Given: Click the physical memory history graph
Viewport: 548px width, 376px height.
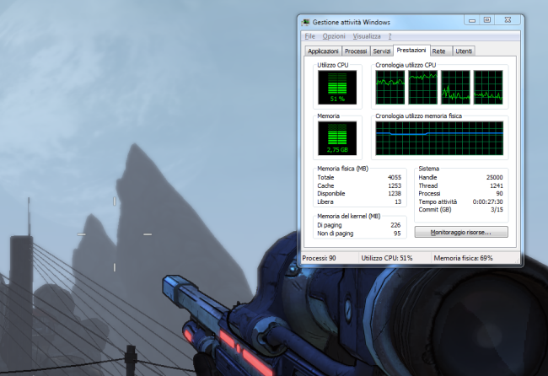Looking at the screenshot, I should click(x=439, y=138).
